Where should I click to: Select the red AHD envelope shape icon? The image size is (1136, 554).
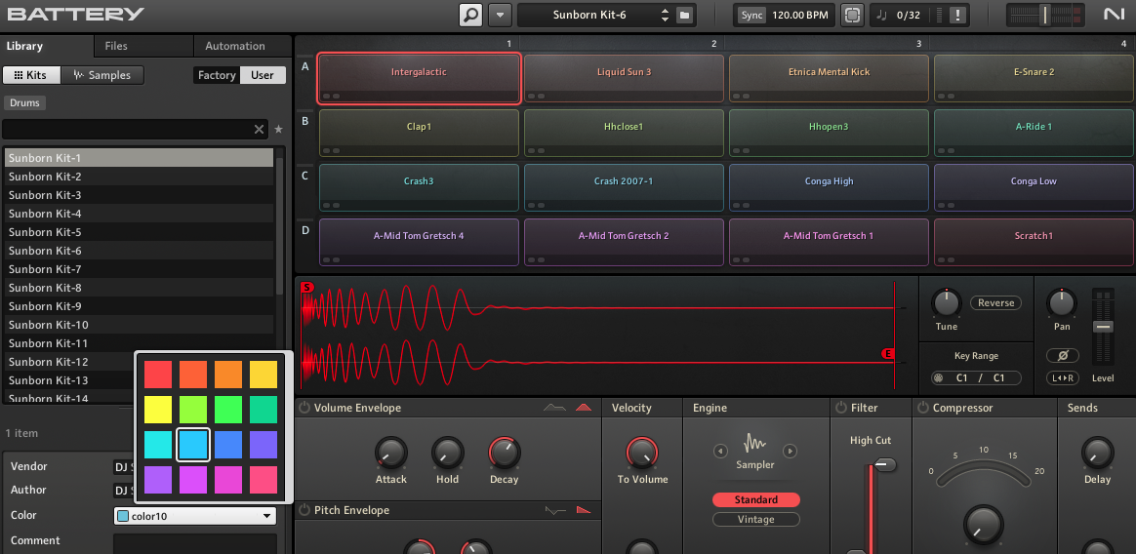click(x=584, y=408)
